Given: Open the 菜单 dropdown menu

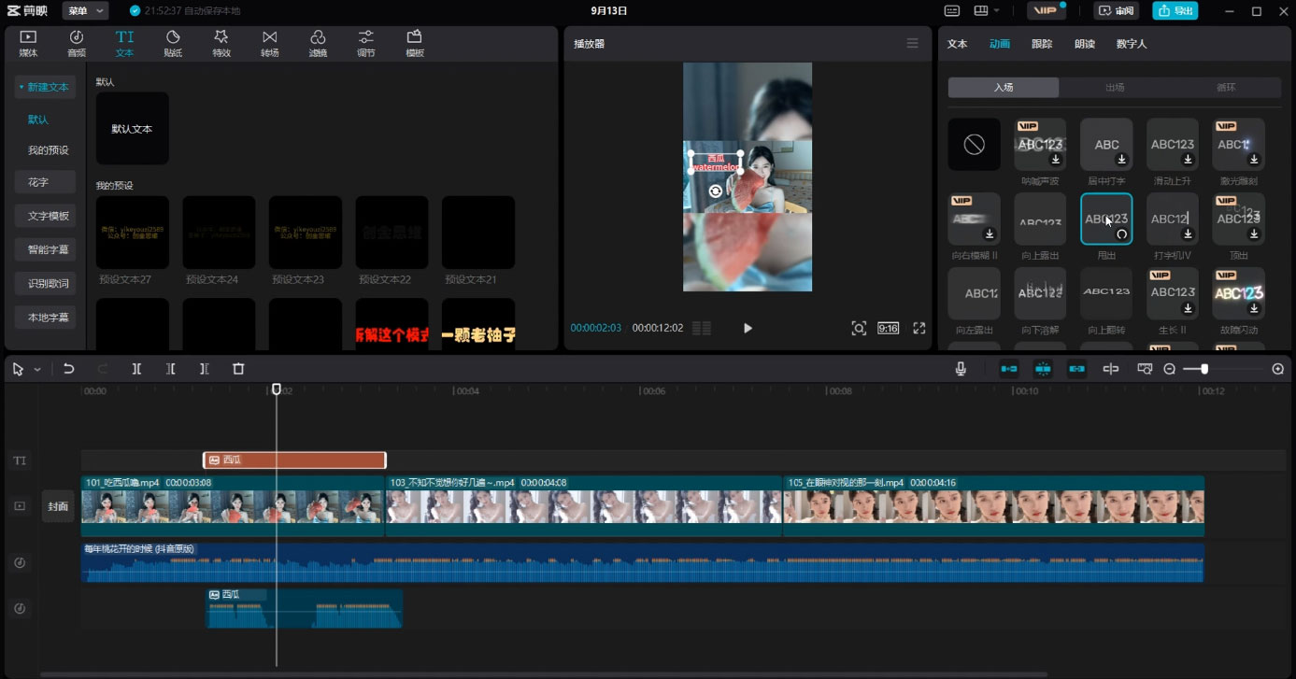Looking at the screenshot, I should (x=85, y=11).
